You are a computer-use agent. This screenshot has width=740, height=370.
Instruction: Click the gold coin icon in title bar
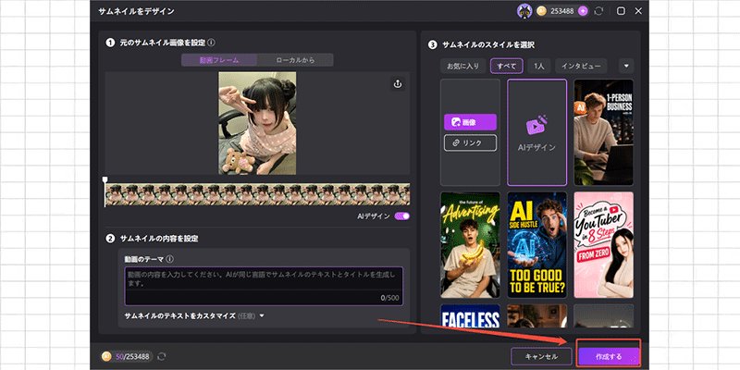(x=542, y=11)
